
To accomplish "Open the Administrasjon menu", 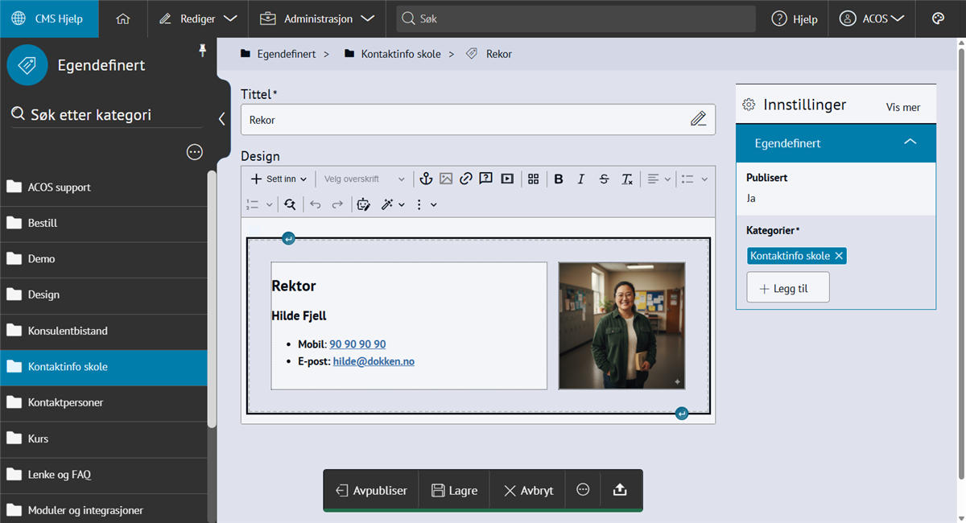I will click(318, 19).
